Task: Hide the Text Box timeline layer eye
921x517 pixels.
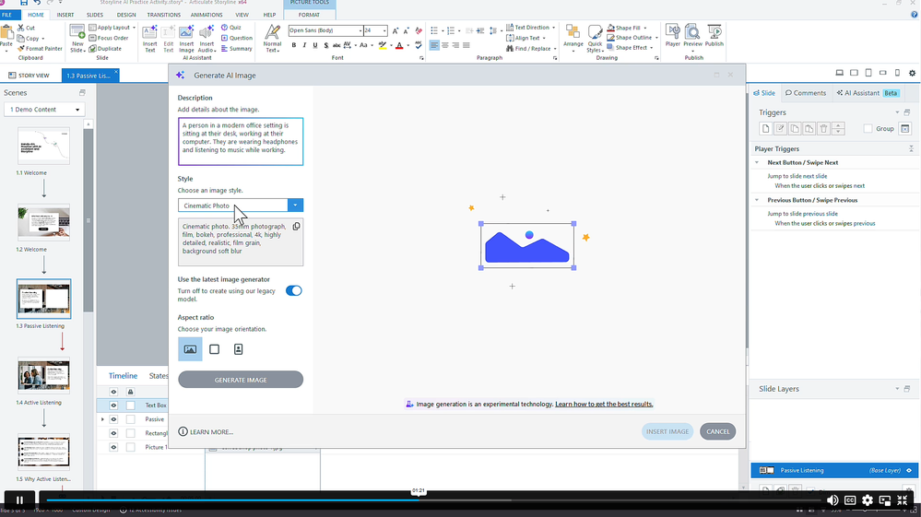Action: coord(114,405)
